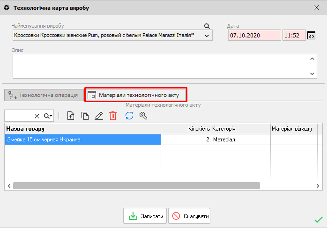Select Матеріали технологічного акту tab
The height and width of the screenshot is (228, 327).
click(x=135, y=95)
